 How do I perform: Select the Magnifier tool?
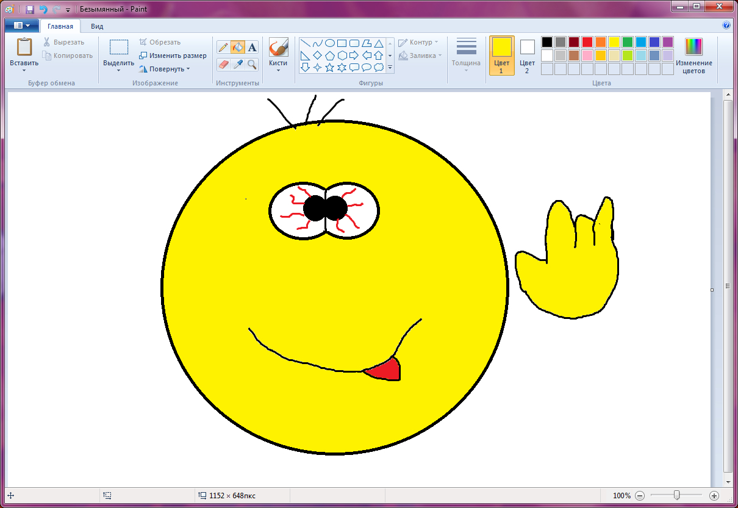tap(252, 64)
